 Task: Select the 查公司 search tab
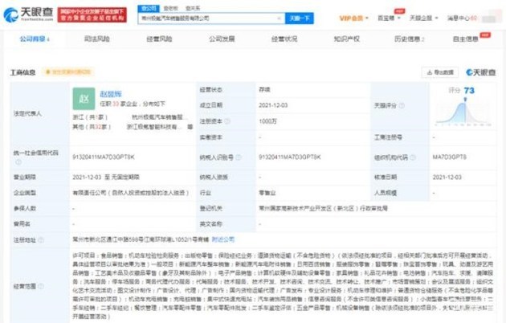[149, 8]
